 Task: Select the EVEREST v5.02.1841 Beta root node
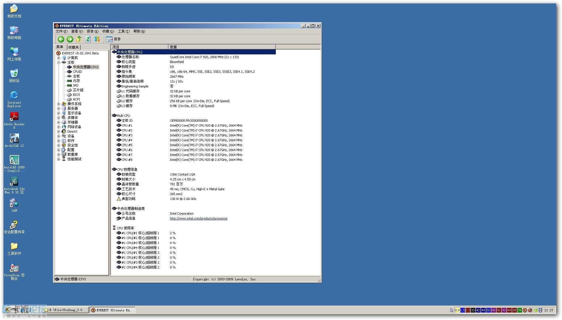(80, 53)
